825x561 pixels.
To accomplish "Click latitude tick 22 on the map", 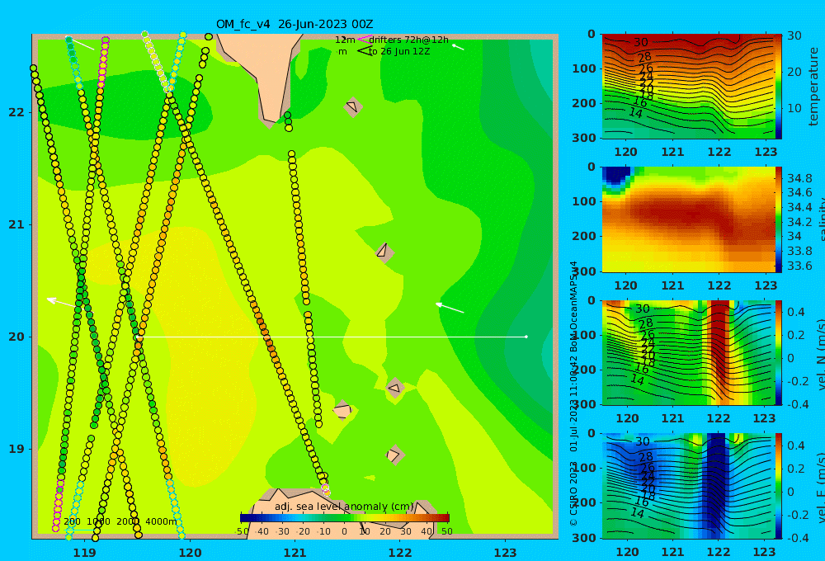I will coord(16,112).
